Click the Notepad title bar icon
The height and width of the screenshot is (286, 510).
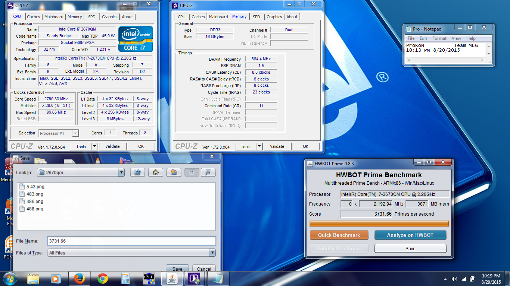(408, 29)
